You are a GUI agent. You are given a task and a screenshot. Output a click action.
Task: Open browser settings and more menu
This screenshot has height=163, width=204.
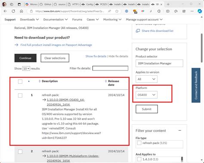[192, 11]
